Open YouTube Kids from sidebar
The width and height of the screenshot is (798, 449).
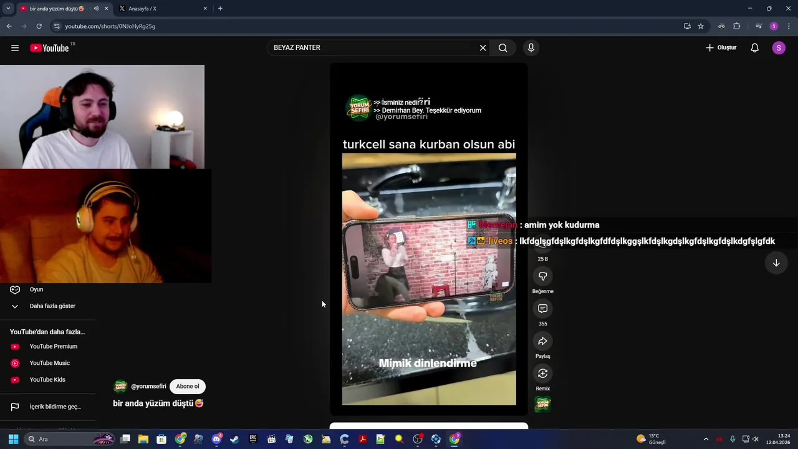point(47,380)
